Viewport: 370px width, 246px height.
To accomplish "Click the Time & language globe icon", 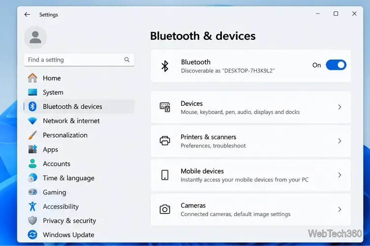I will [x=32, y=178].
